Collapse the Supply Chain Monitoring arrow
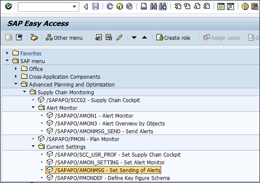Viewport: 260px width, 183px height. coord(25,92)
